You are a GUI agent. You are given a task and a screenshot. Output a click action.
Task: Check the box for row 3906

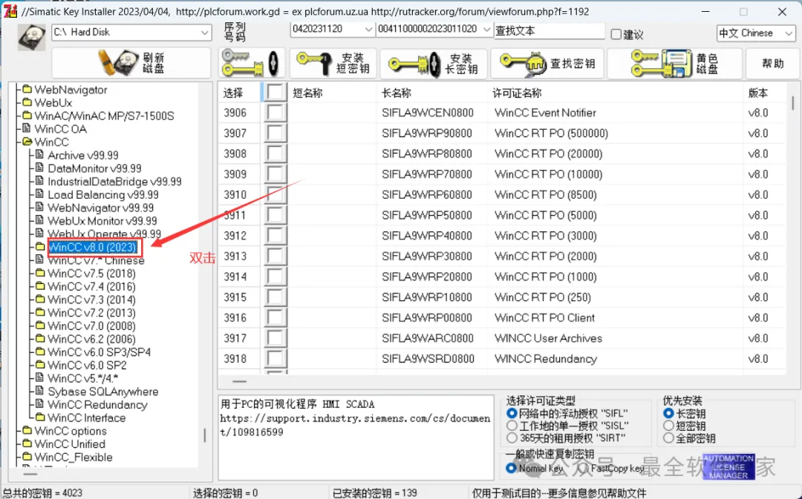coord(276,113)
